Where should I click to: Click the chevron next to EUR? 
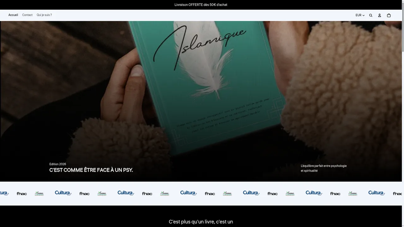click(364, 15)
